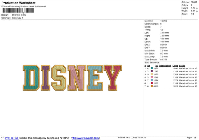Select the blue color swatch for thread 1274
This screenshot has height=140, width=199.
tap(152, 80)
